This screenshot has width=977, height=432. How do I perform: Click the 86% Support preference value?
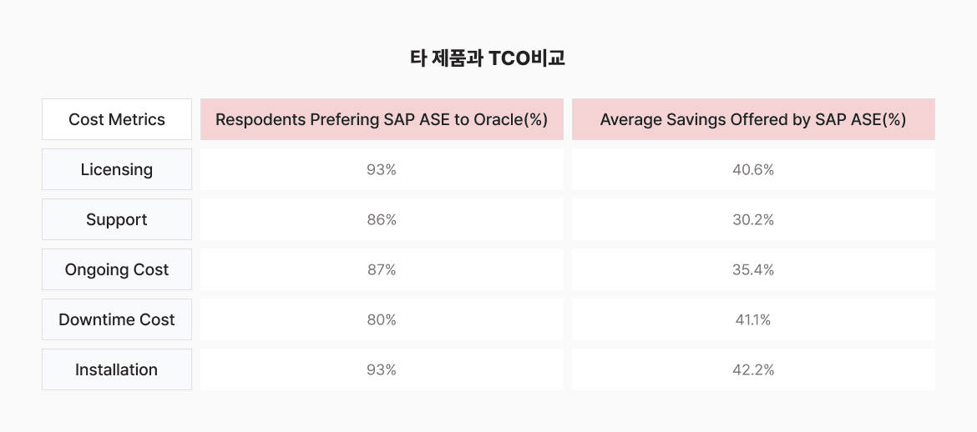pyautogui.click(x=382, y=219)
